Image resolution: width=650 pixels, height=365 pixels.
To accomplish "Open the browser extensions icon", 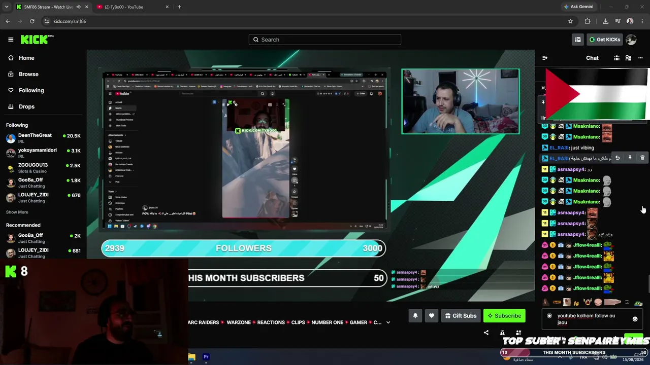I will [588, 21].
